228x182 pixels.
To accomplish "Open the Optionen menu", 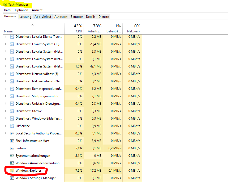I will pyautogui.click(x=21, y=10).
